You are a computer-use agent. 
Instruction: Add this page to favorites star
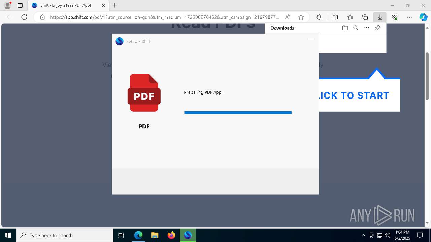coord(301,17)
